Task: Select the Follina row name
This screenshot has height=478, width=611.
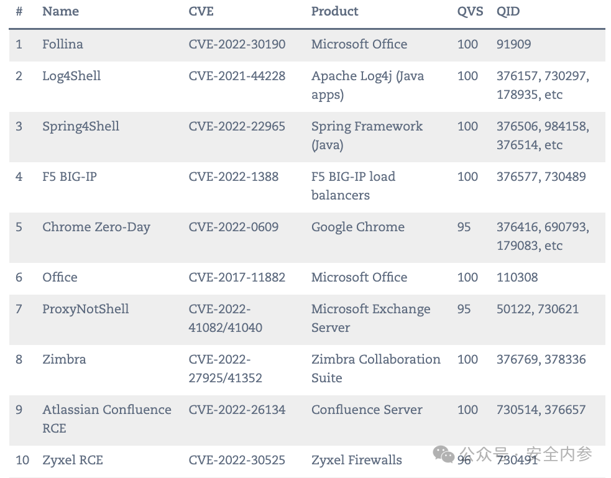Action: (63, 44)
